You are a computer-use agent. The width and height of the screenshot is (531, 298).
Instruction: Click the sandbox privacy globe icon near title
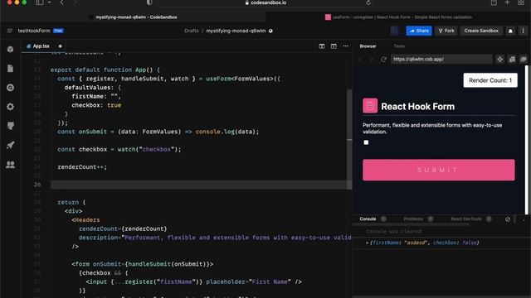point(270,31)
